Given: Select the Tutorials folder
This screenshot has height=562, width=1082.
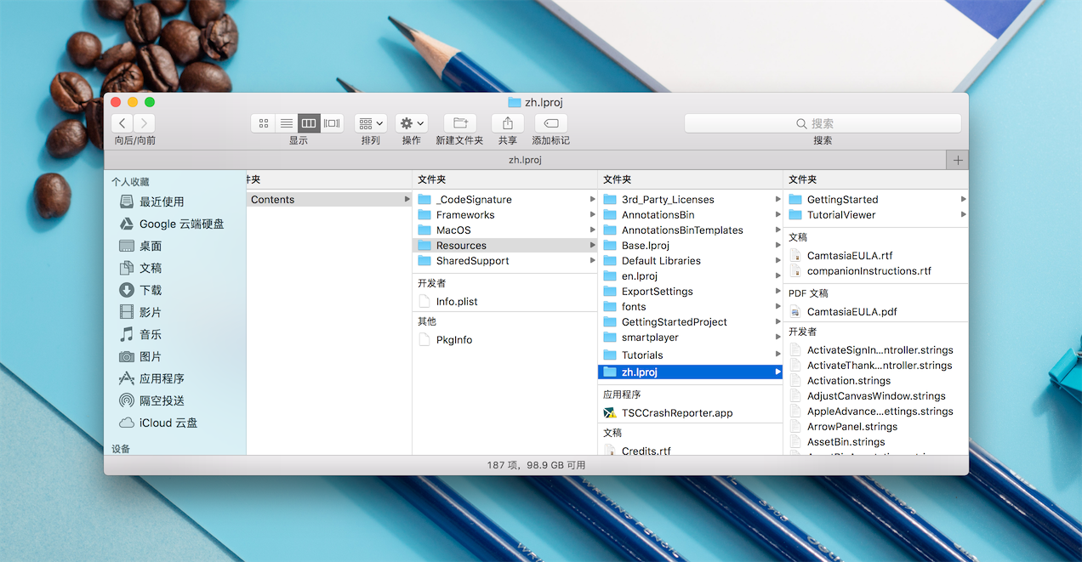Looking at the screenshot, I should 690,355.
